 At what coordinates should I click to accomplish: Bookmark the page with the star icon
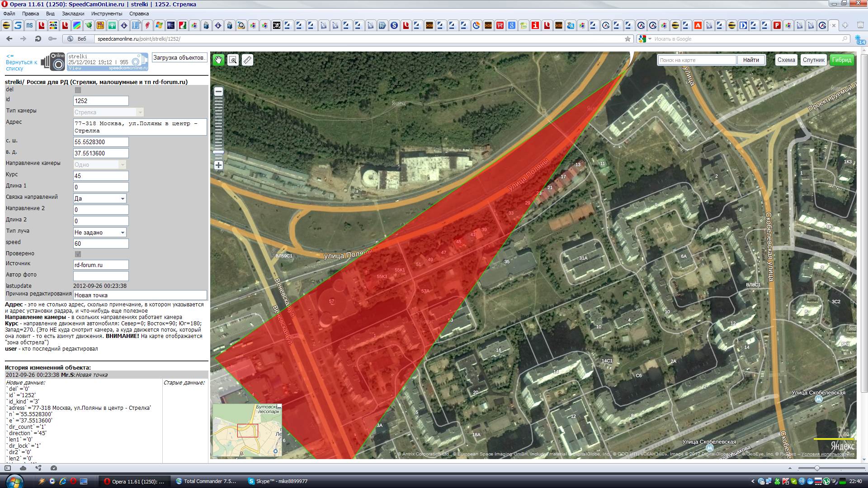627,39
